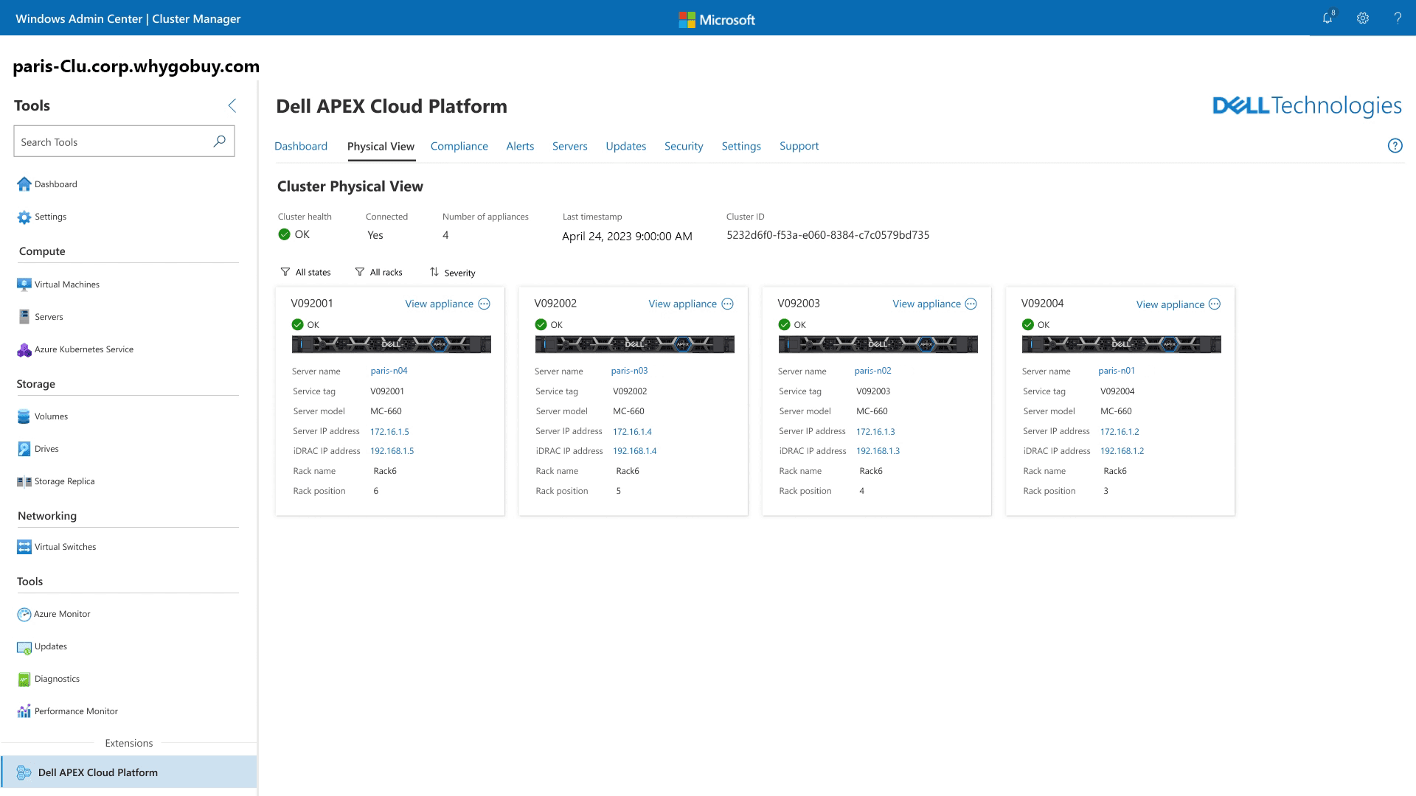This screenshot has width=1416, height=796.
Task: Open more options for appliance V092001
Action: 485,304
